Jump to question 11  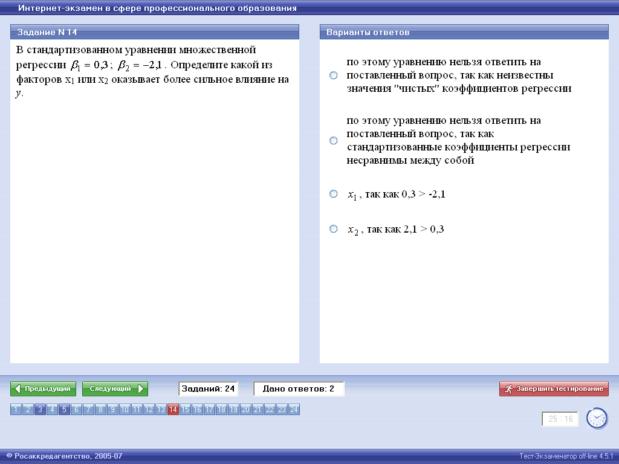click(x=137, y=410)
